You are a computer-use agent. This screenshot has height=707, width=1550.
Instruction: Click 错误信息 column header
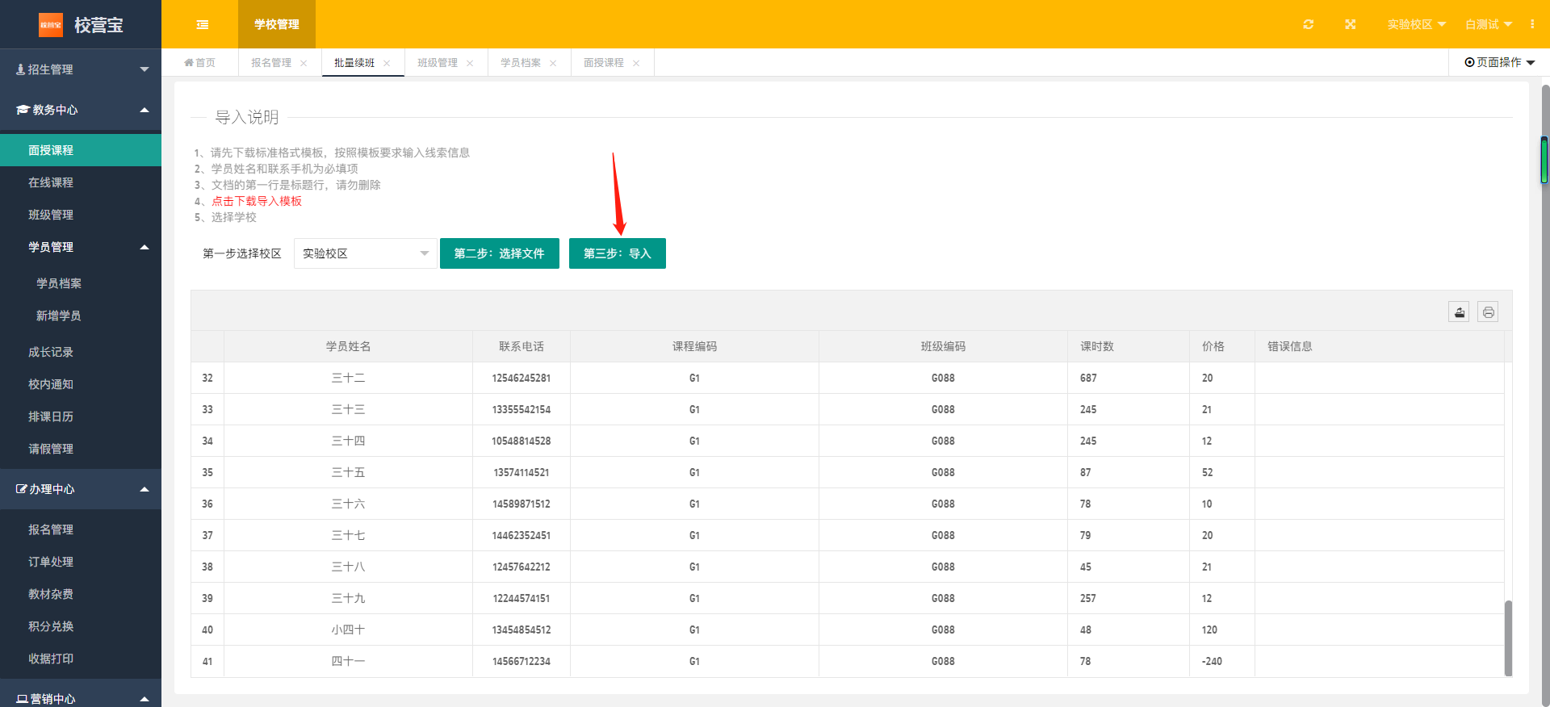click(x=1380, y=346)
